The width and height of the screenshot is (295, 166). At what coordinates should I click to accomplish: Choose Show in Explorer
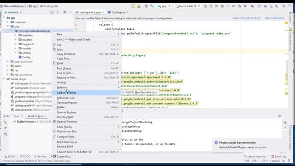(87, 113)
